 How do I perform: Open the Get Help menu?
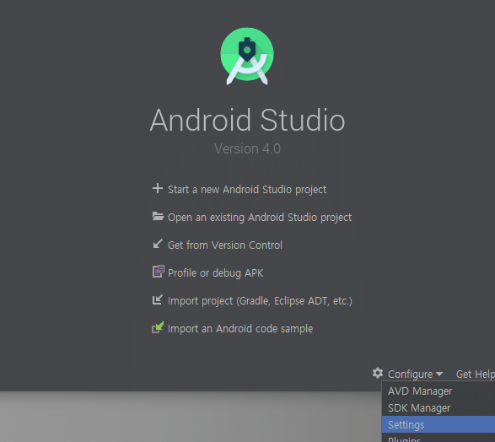click(475, 375)
